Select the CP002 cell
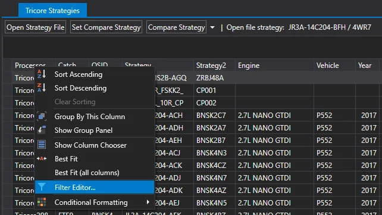This screenshot has height=215, width=382. coord(214,103)
